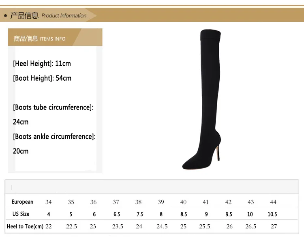The height and width of the screenshot is (245, 304).
Task: Click the 'ITEMS INFO' panel heading
Action: click(53, 39)
